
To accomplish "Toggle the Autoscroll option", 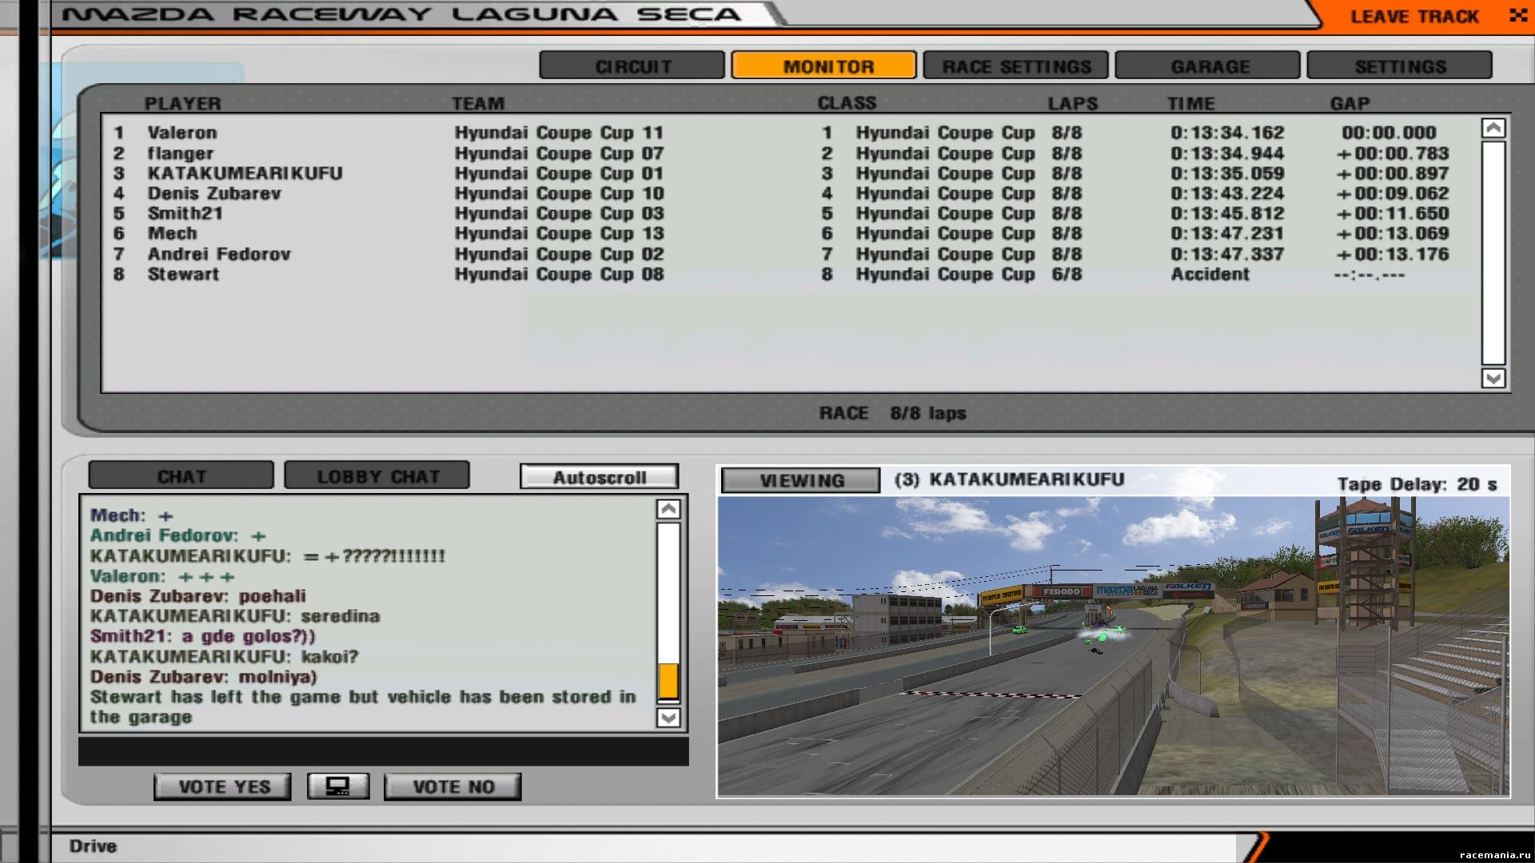I will 599,477.
